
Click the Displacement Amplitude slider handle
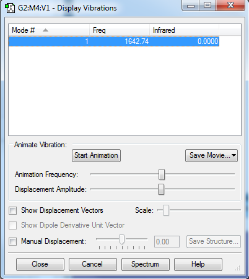161,189
